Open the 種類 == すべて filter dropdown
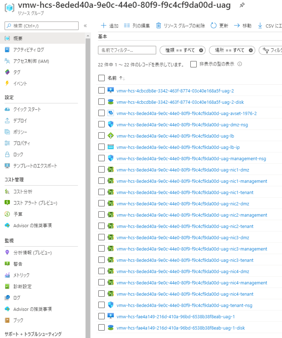 [180, 50]
